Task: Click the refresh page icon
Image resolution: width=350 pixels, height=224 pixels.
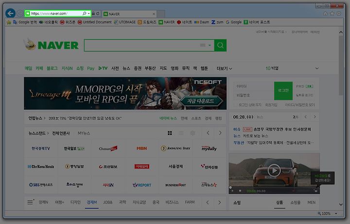Action: tap(98, 14)
